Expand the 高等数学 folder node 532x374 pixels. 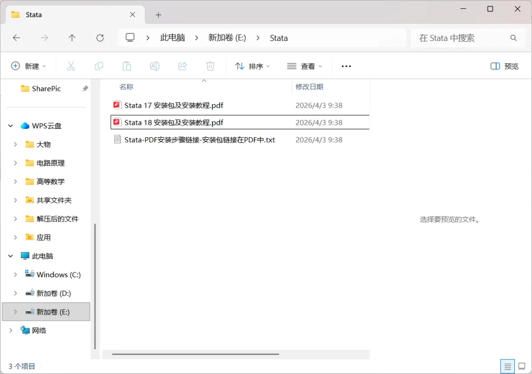15,182
